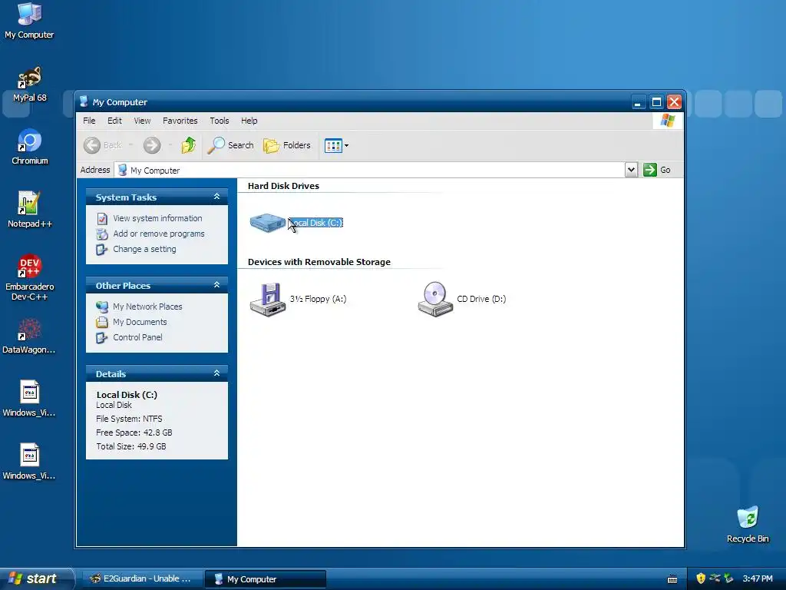This screenshot has width=786, height=590.
Task: Click the Windows flag logo in menu bar
Action: (x=667, y=121)
